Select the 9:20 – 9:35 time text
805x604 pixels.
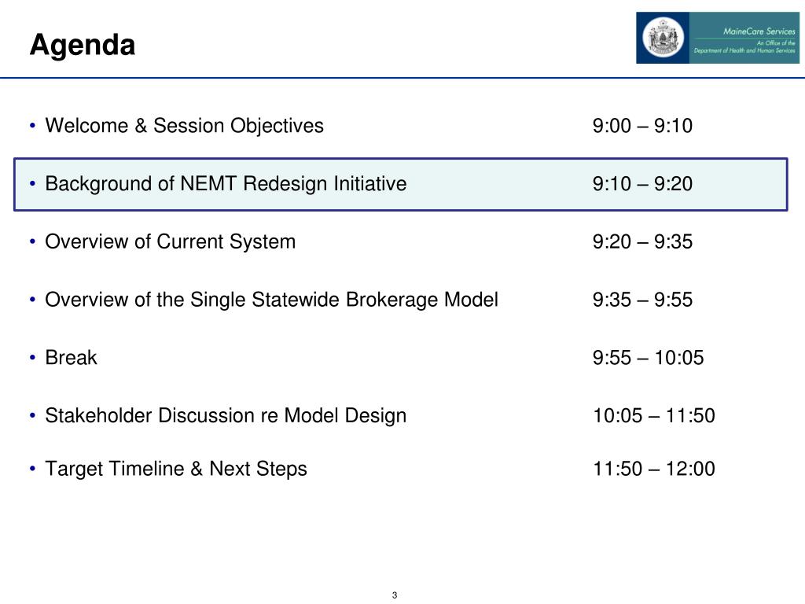tap(642, 242)
